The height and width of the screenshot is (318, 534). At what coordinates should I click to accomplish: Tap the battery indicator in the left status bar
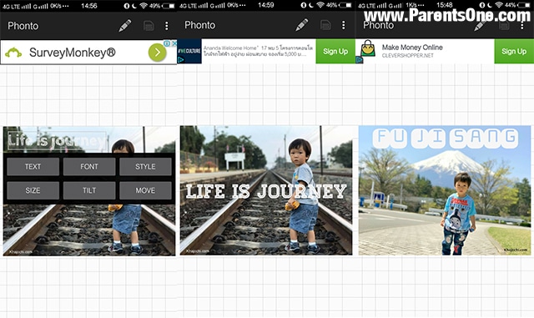tap(169, 6)
